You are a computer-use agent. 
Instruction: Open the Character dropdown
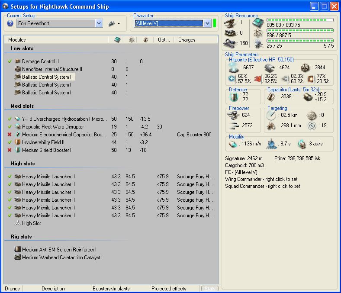pyautogui.click(x=207, y=23)
